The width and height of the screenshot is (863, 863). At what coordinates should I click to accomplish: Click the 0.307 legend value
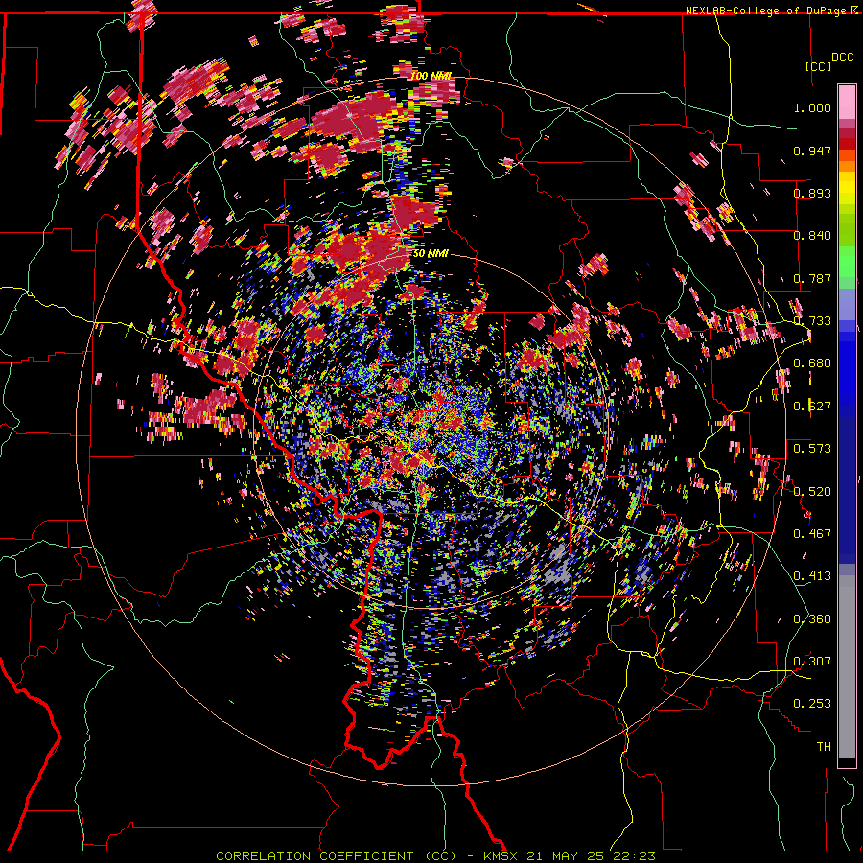coord(812,662)
